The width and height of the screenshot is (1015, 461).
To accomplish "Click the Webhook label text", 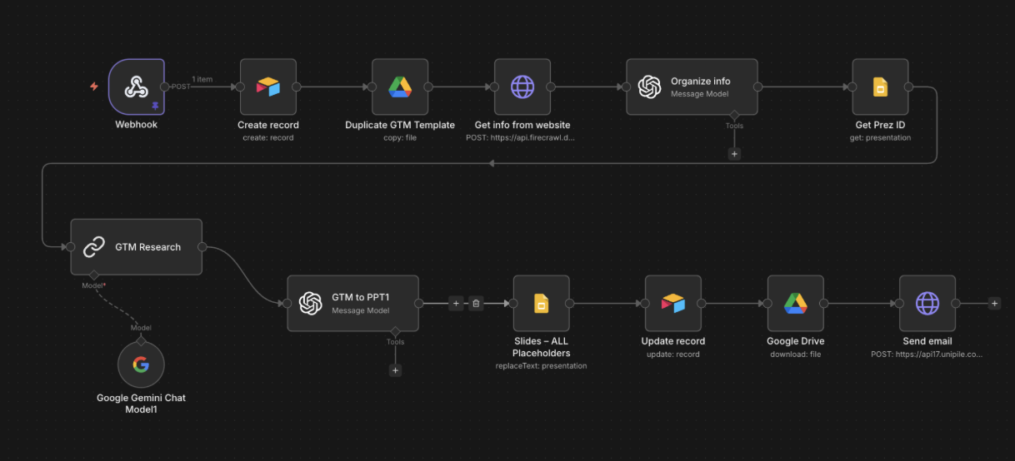I will (136, 125).
